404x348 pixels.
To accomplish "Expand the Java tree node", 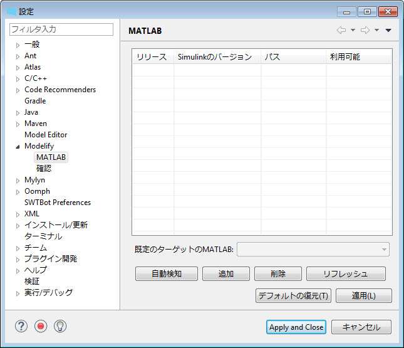I will pos(18,113).
